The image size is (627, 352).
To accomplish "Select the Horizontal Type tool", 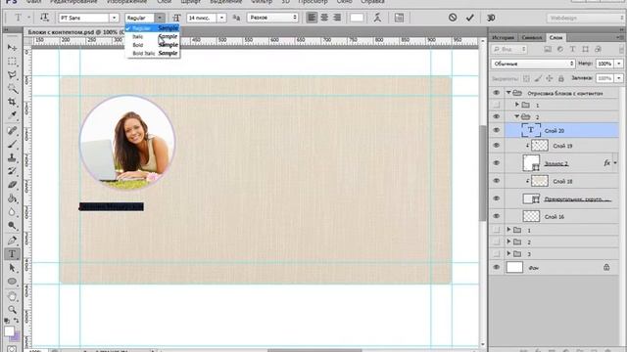I will tap(12, 254).
